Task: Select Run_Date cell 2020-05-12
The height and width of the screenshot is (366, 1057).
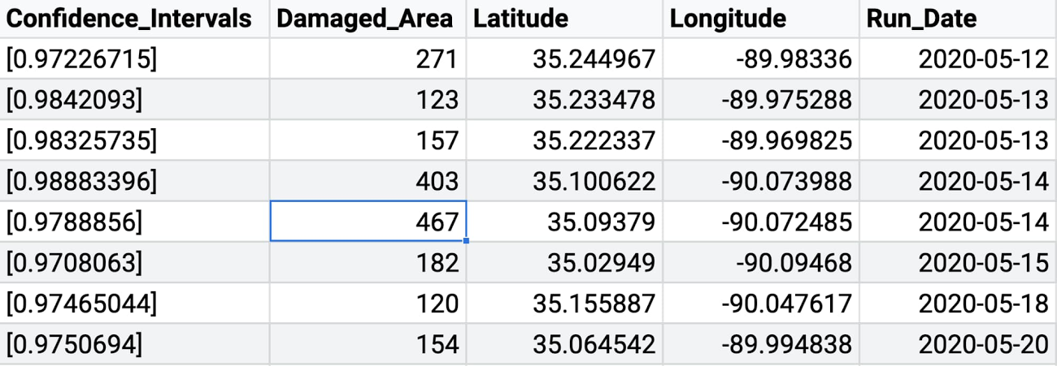Action: point(958,58)
